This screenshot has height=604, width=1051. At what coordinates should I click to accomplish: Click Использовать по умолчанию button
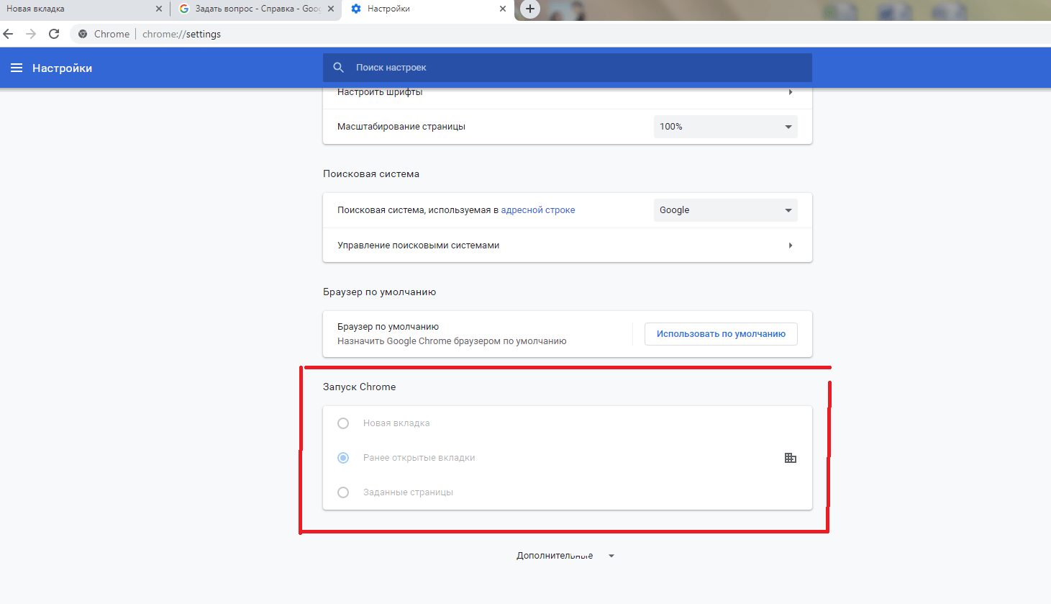click(x=721, y=334)
